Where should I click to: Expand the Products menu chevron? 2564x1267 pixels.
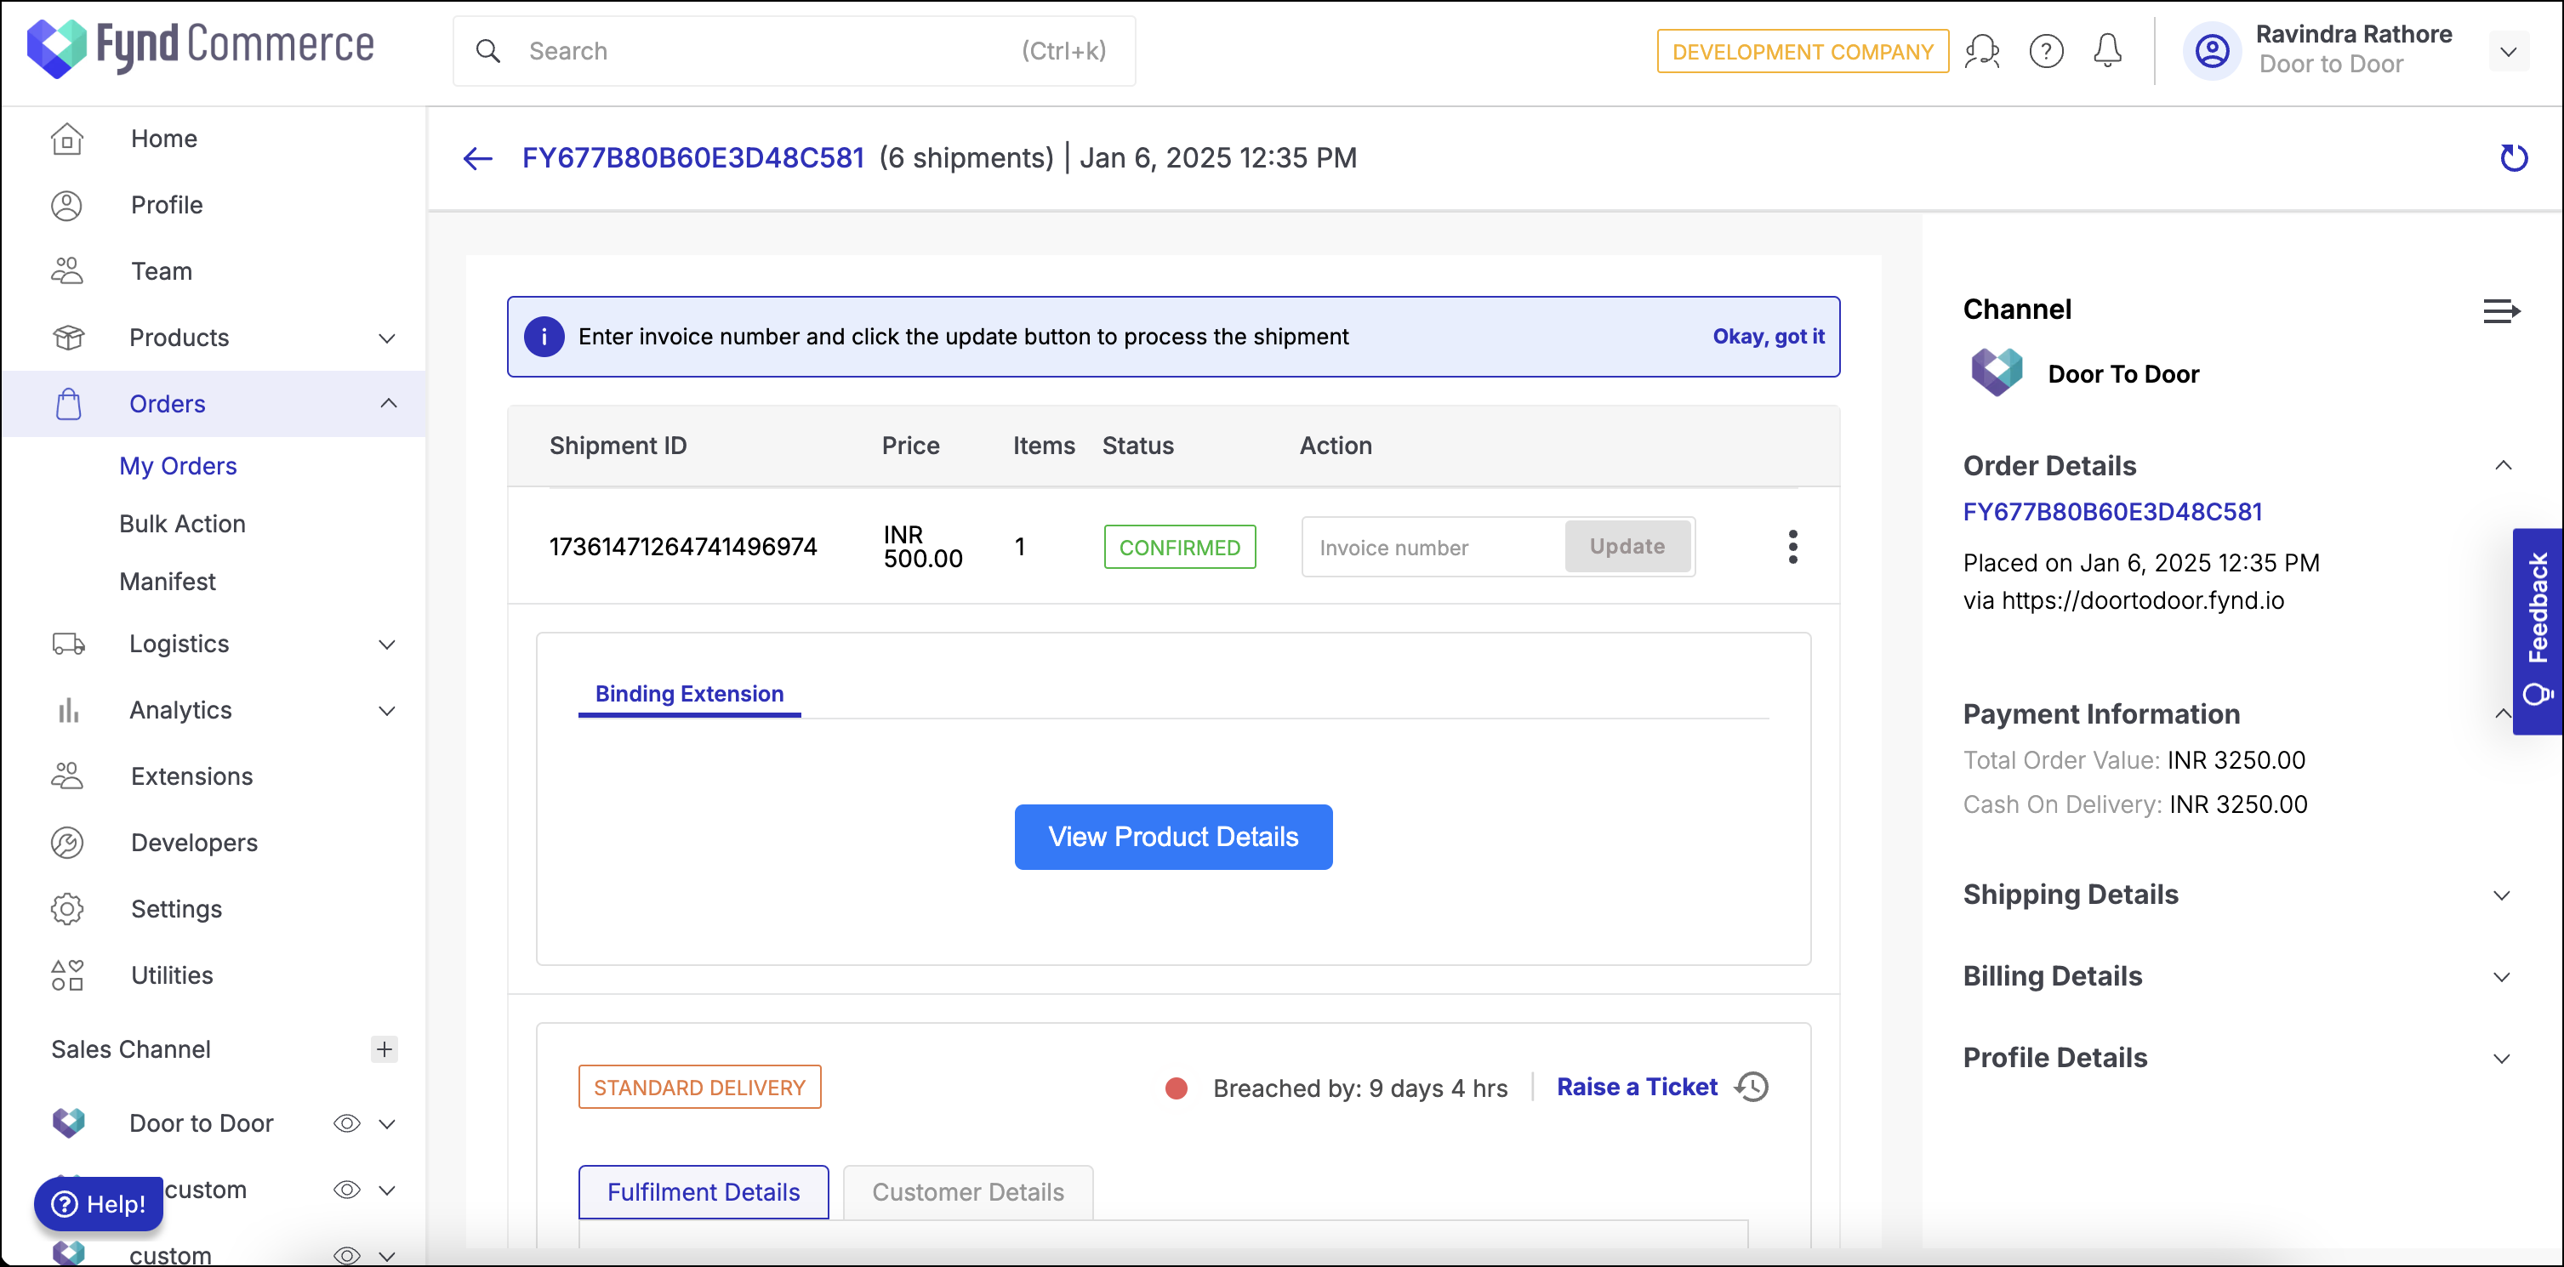[387, 338]
